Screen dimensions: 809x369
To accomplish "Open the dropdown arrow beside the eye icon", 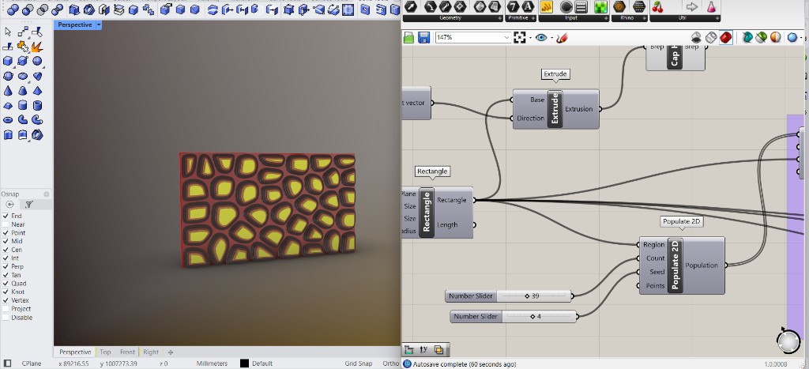I will [x=551, y=38].
